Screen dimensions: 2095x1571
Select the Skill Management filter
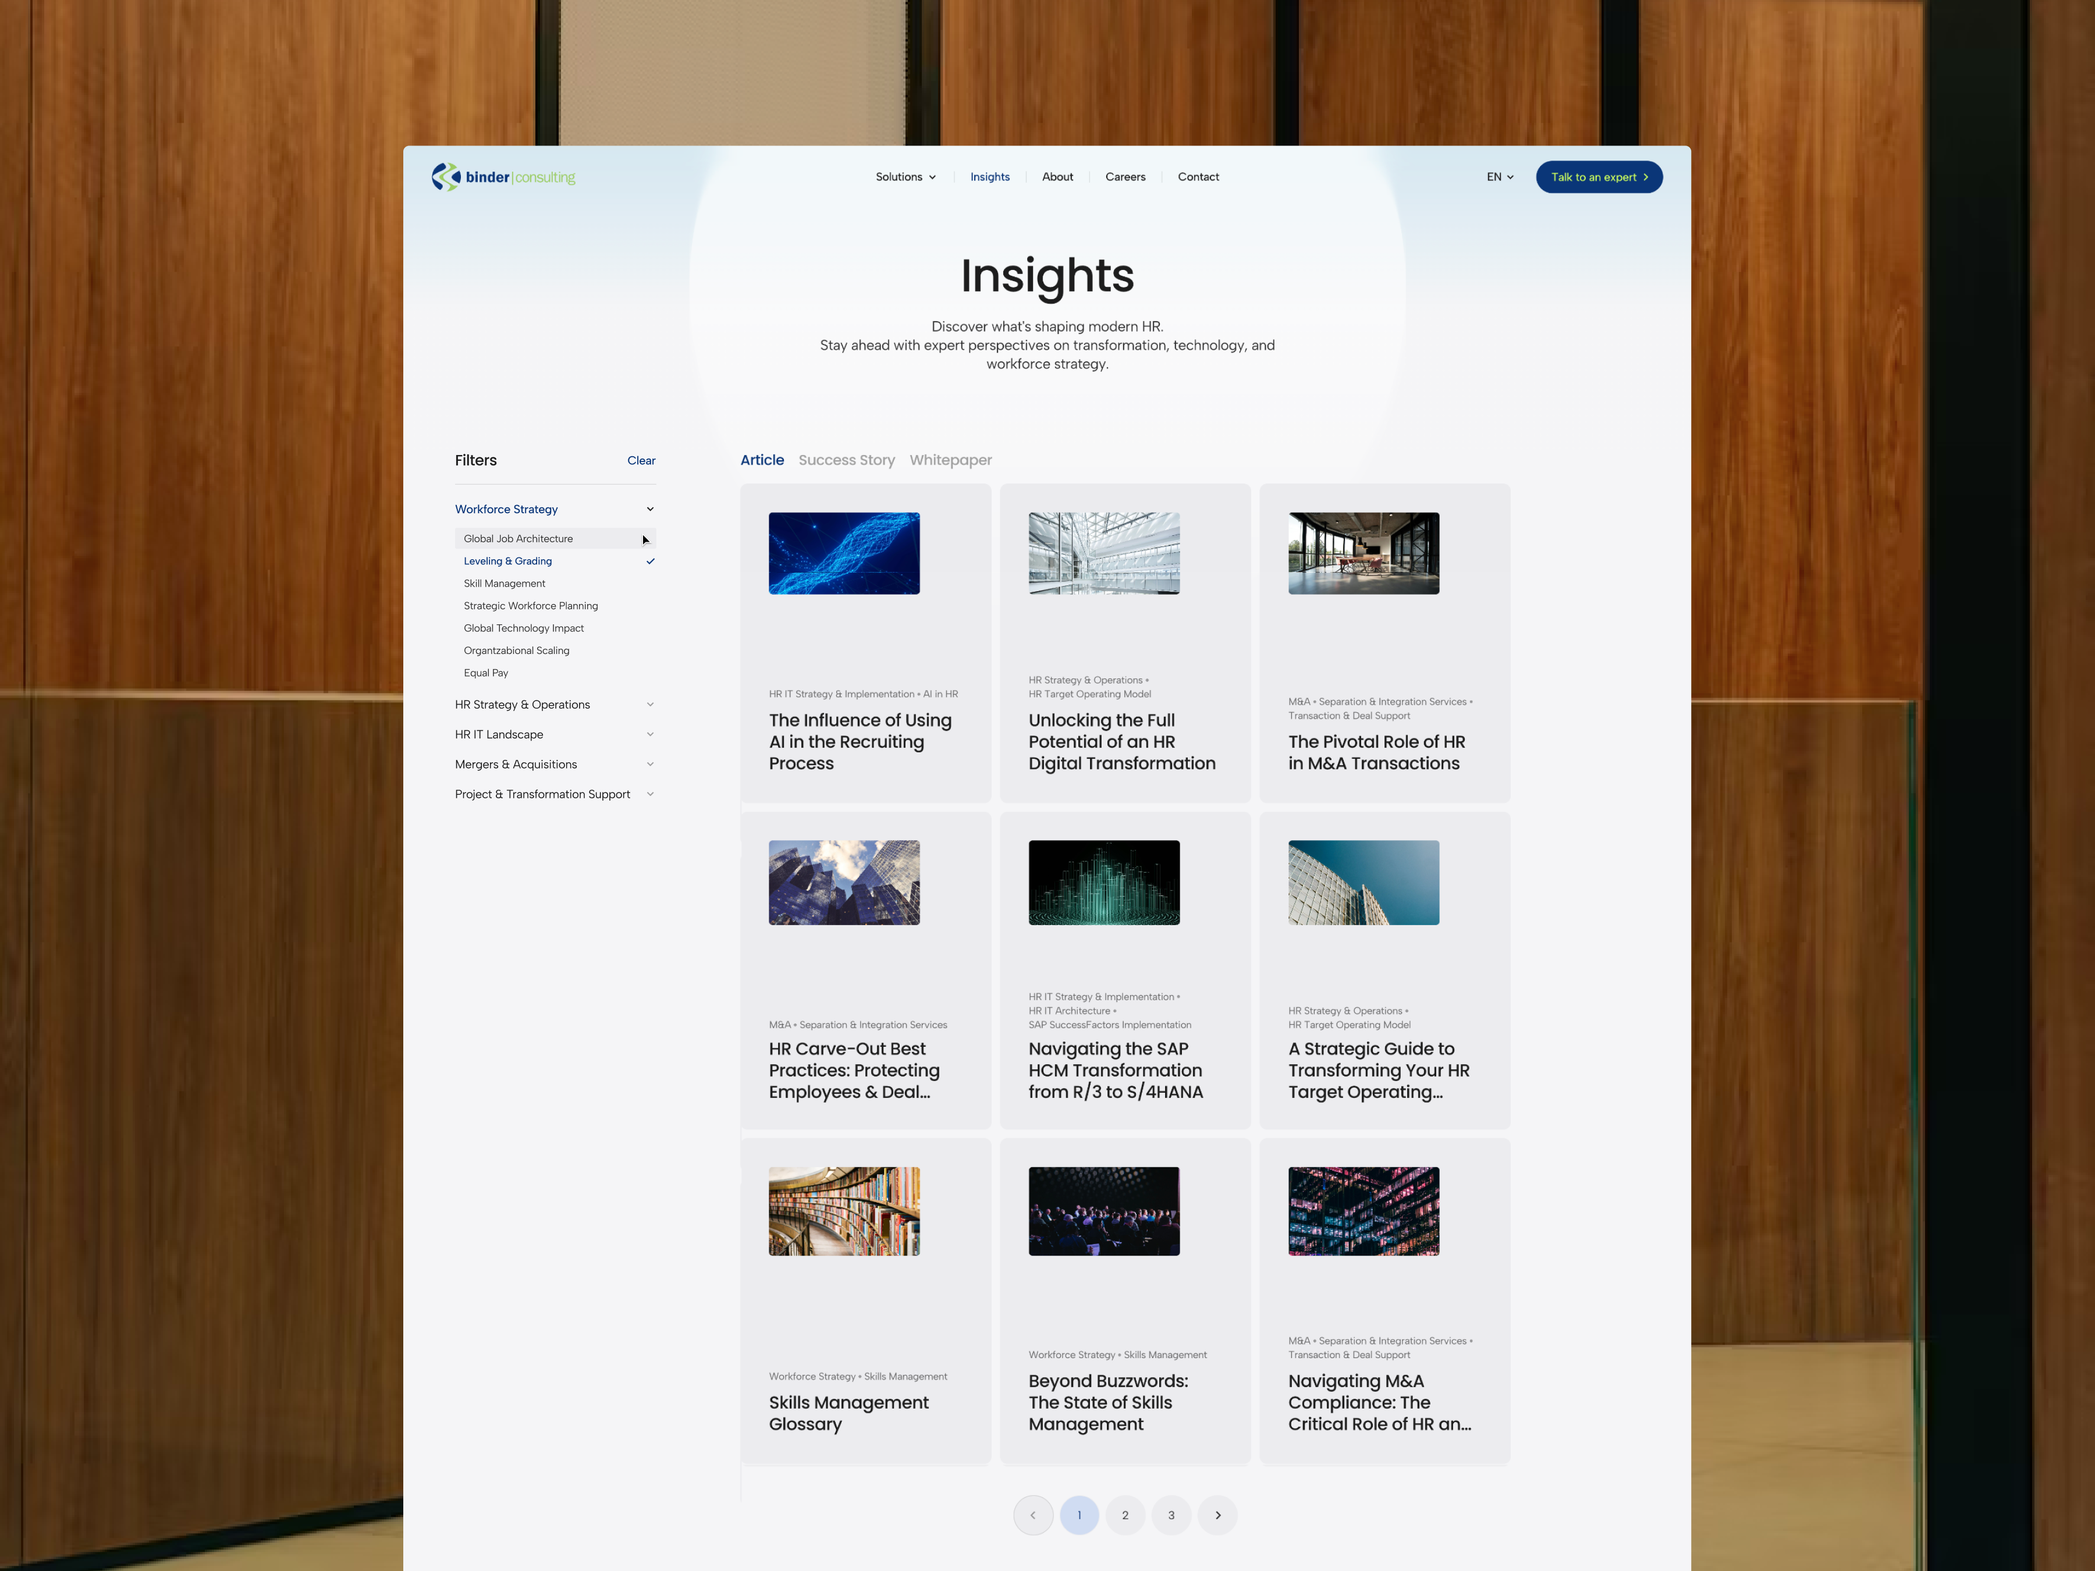[555, 584]
